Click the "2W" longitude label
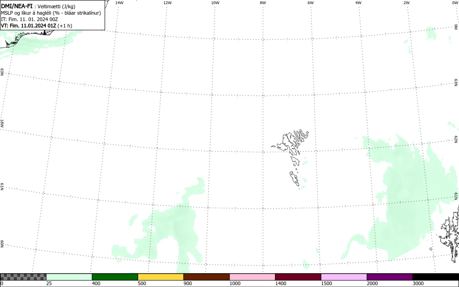 pos(406,3)
